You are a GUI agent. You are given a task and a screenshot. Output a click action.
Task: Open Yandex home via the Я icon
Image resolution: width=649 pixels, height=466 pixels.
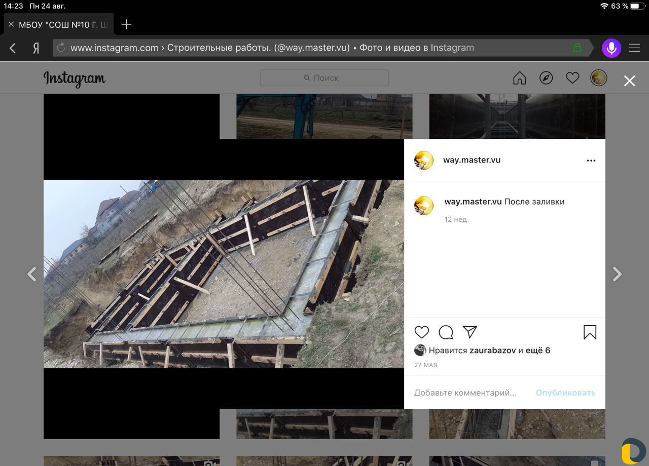(x=36, y=48)
